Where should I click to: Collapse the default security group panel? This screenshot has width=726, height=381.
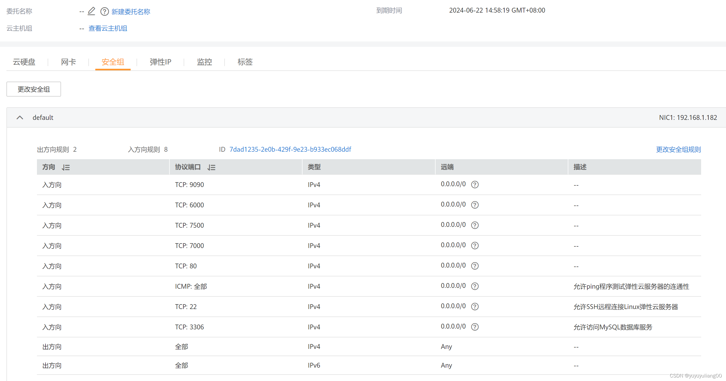coord(20,118)
